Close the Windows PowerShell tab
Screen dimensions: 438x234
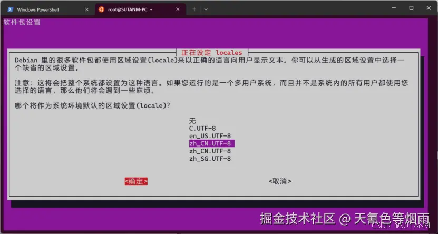[x=86, y=9]
